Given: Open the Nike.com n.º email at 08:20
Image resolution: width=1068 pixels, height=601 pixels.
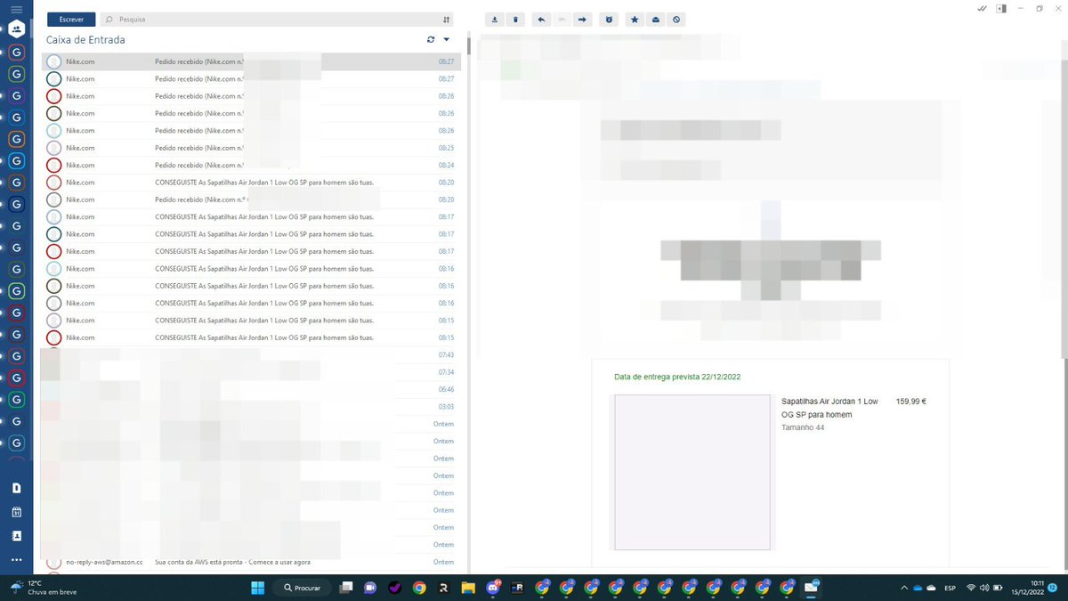Looking at the screenshot, I should (x=251, y=199).
